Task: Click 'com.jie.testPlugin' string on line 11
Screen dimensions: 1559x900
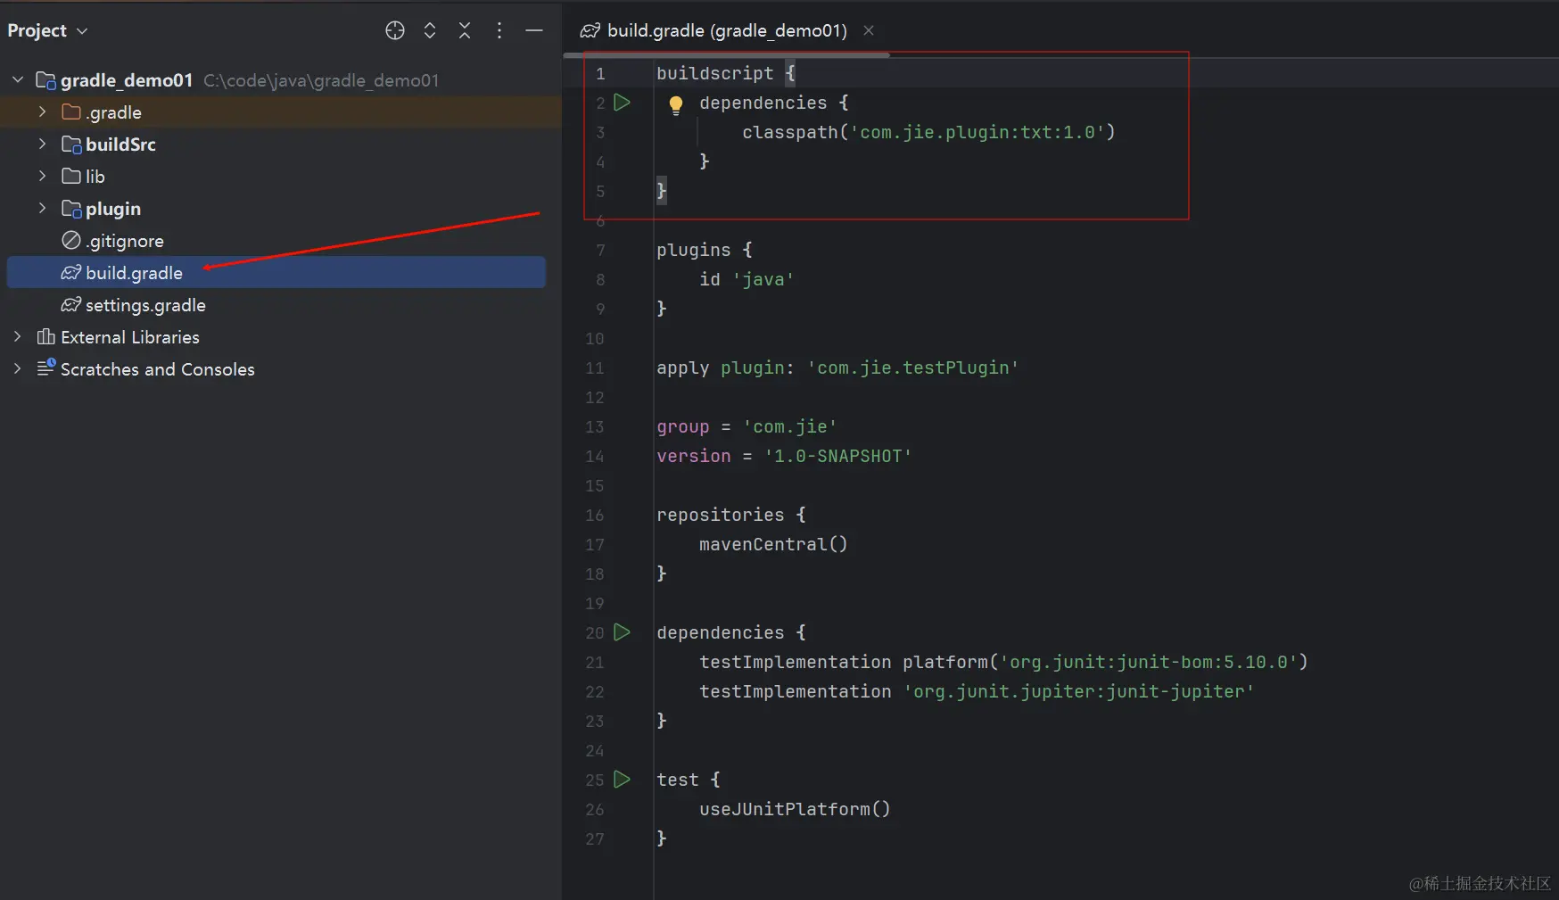Action: coord(912,367)
